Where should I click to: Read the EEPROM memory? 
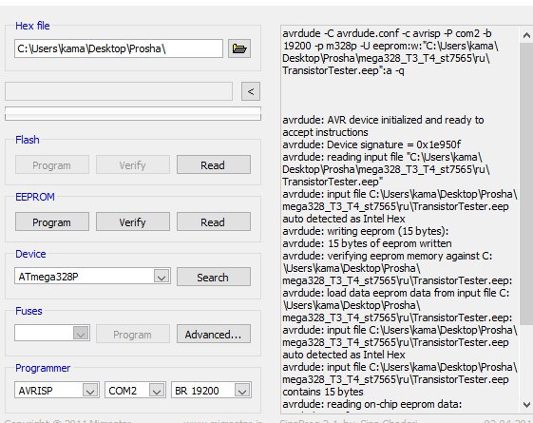point(214,222)
